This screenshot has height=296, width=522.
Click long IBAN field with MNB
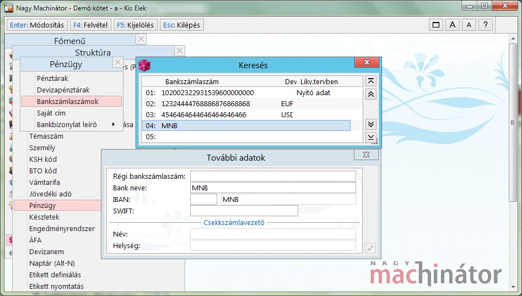click(x=288, y=199)
